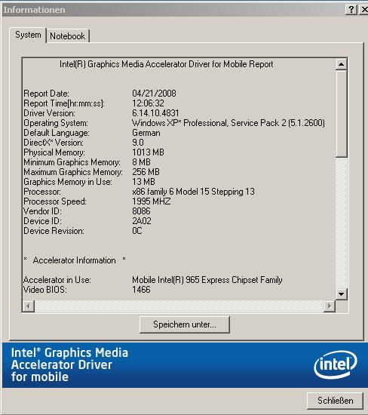
Task: Click the vertical scrollbar up arrow
Action: point(342,64)
